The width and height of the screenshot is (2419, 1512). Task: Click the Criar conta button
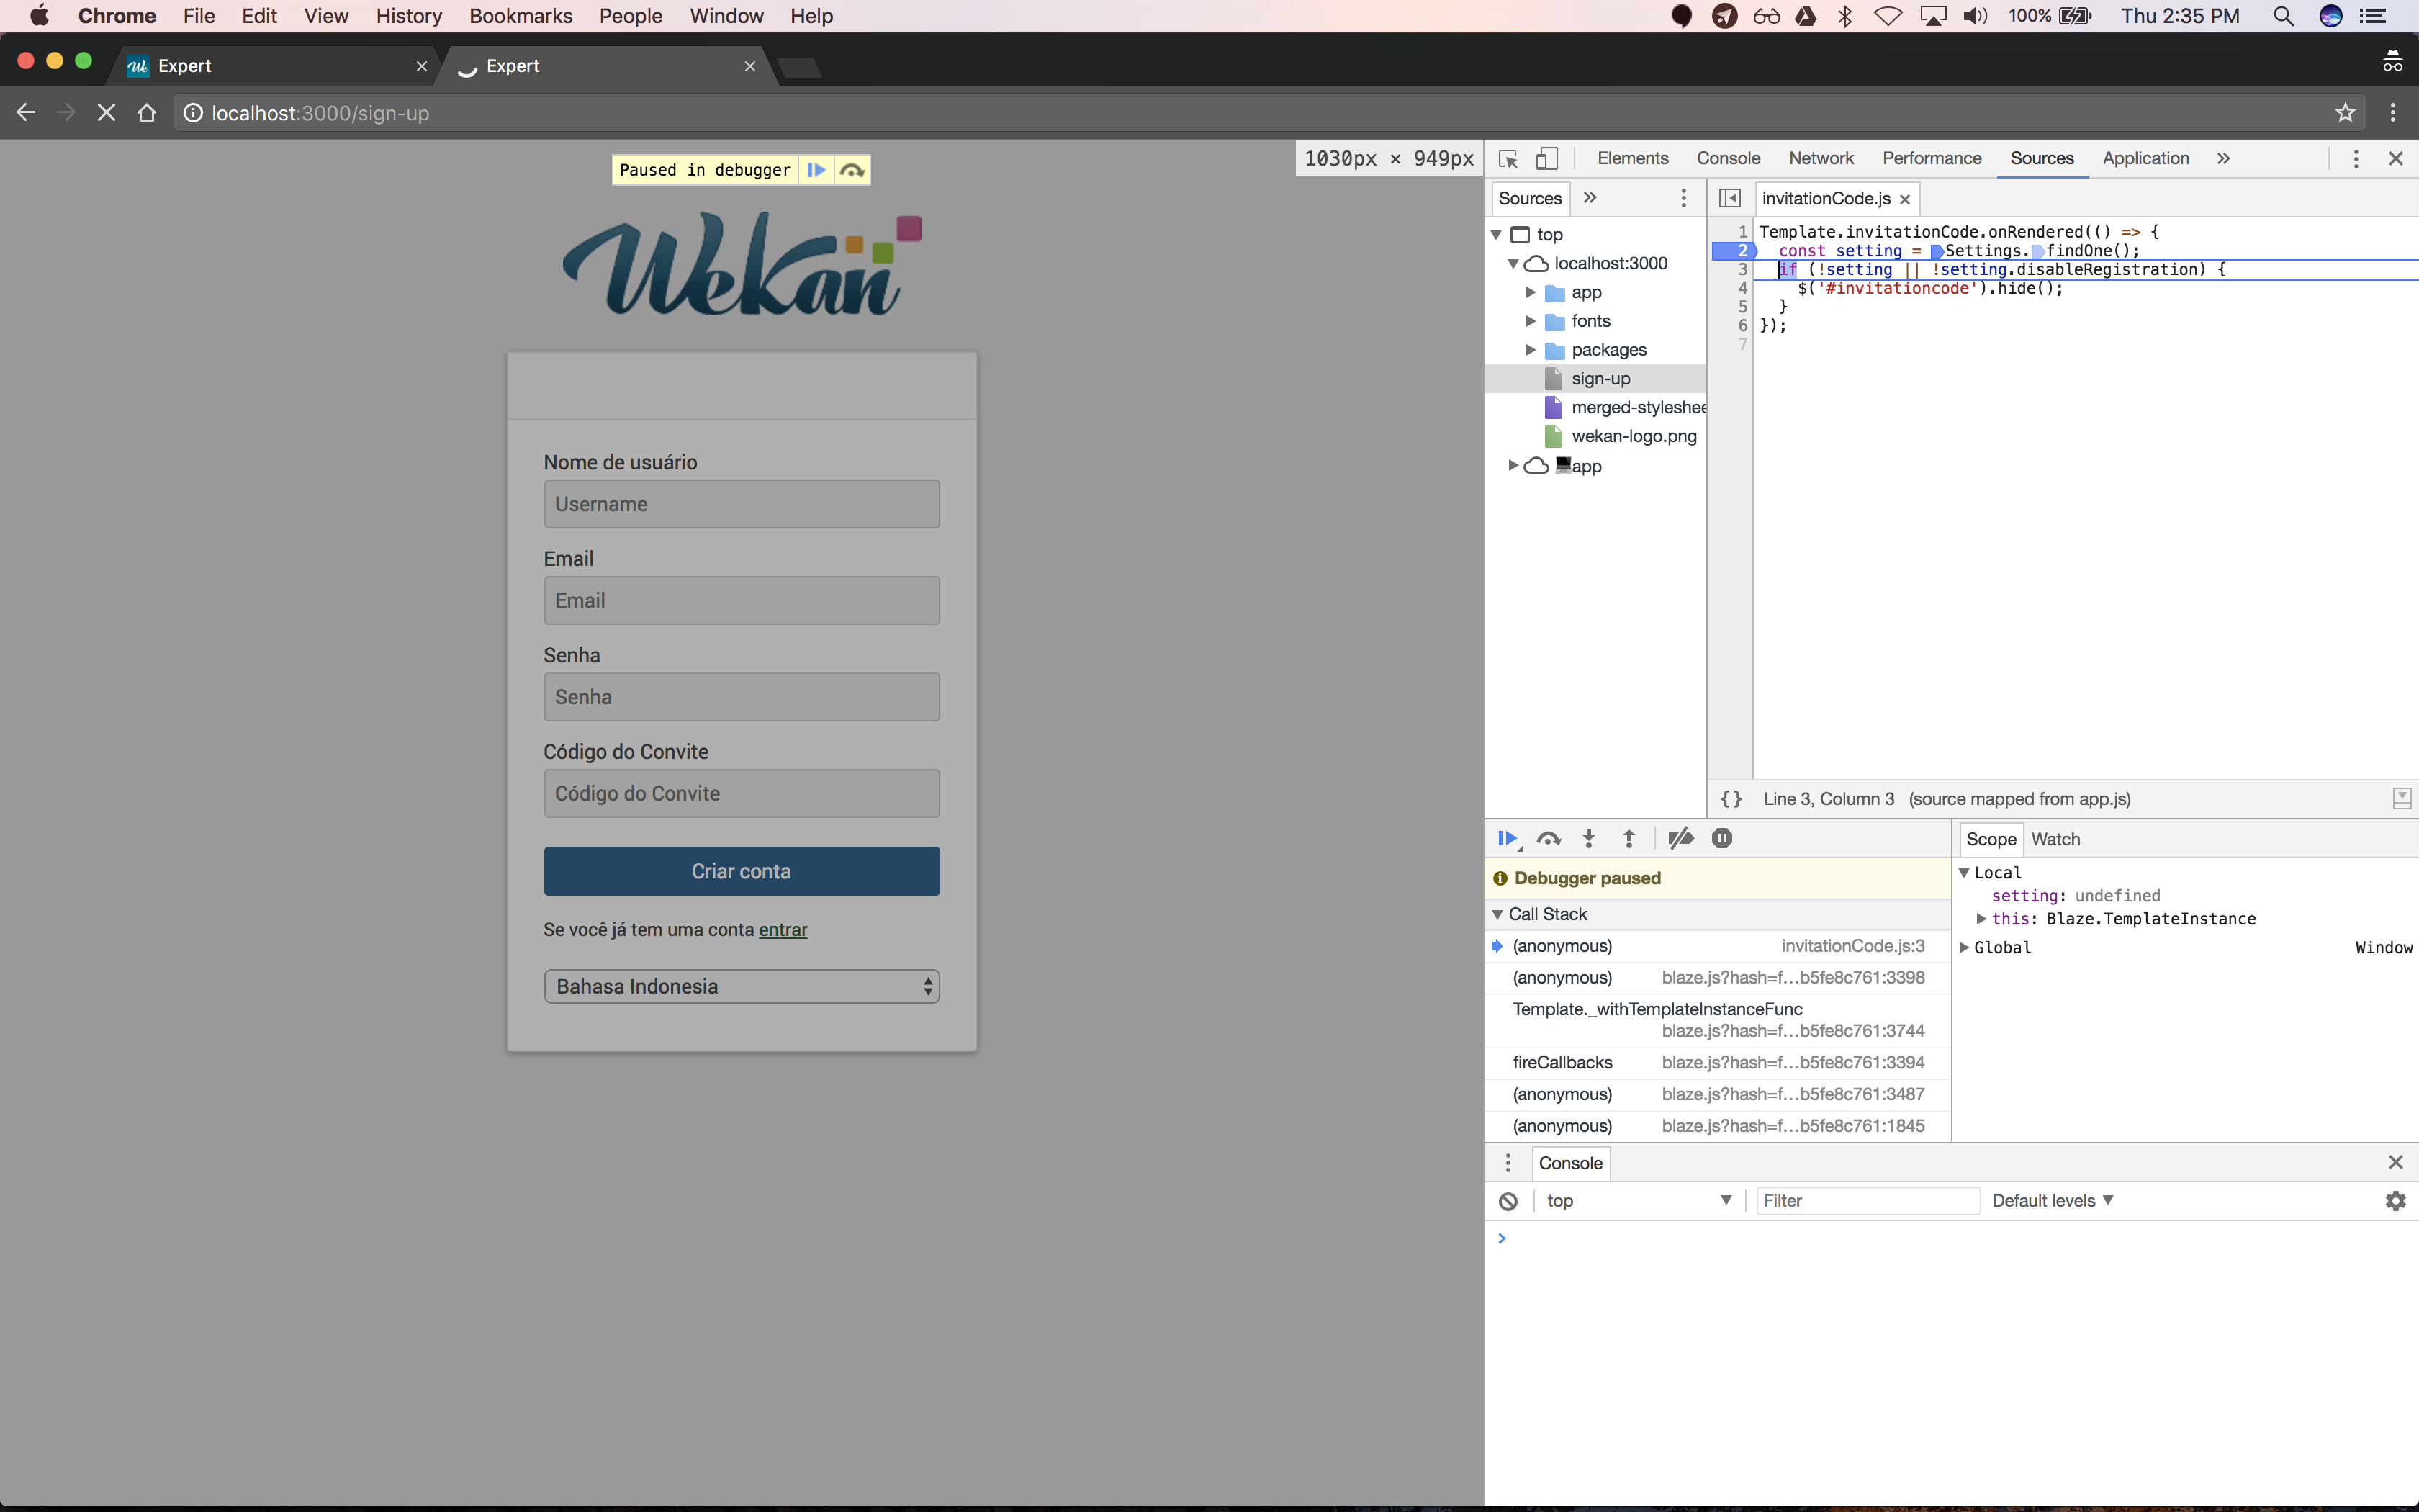(x=741, y=871)
